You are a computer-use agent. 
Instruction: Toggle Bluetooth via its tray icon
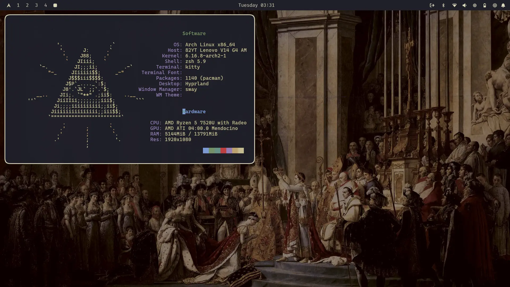click(x=443, y=5)
